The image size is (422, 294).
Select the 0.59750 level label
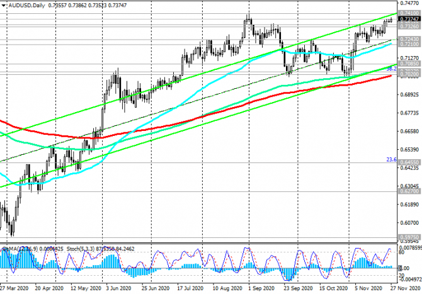pyautogui.click(x=409, y=237)
